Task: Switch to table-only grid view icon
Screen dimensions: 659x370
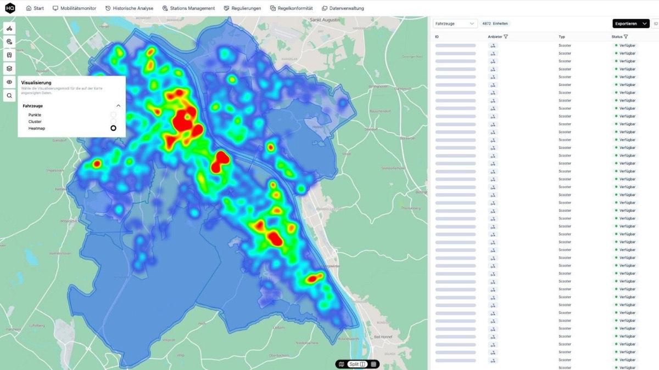Action: coord(373,364)
